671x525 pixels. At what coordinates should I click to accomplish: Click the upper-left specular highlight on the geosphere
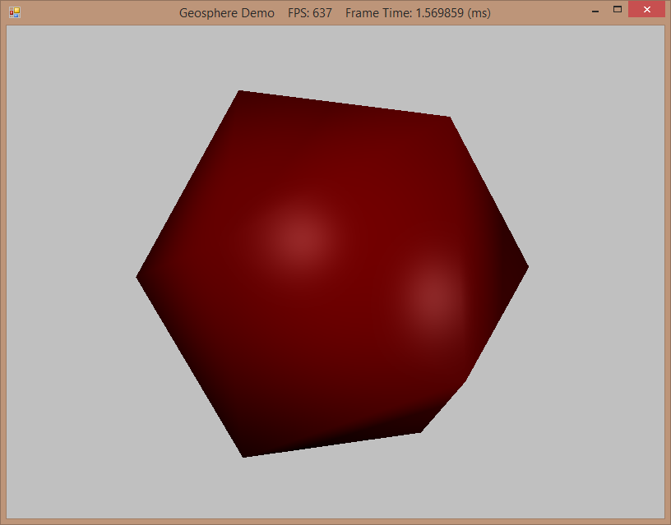click(x=294, y=234)
